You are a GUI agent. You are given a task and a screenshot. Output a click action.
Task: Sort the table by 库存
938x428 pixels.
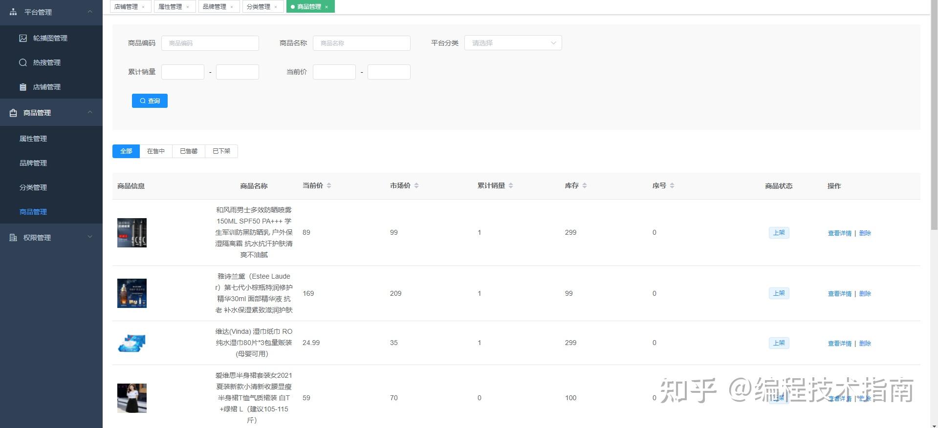point(585,185)
